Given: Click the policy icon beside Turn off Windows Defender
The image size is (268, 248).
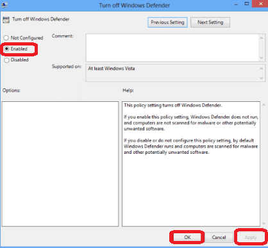Looking at the screenshot, I should click(6, 20).
